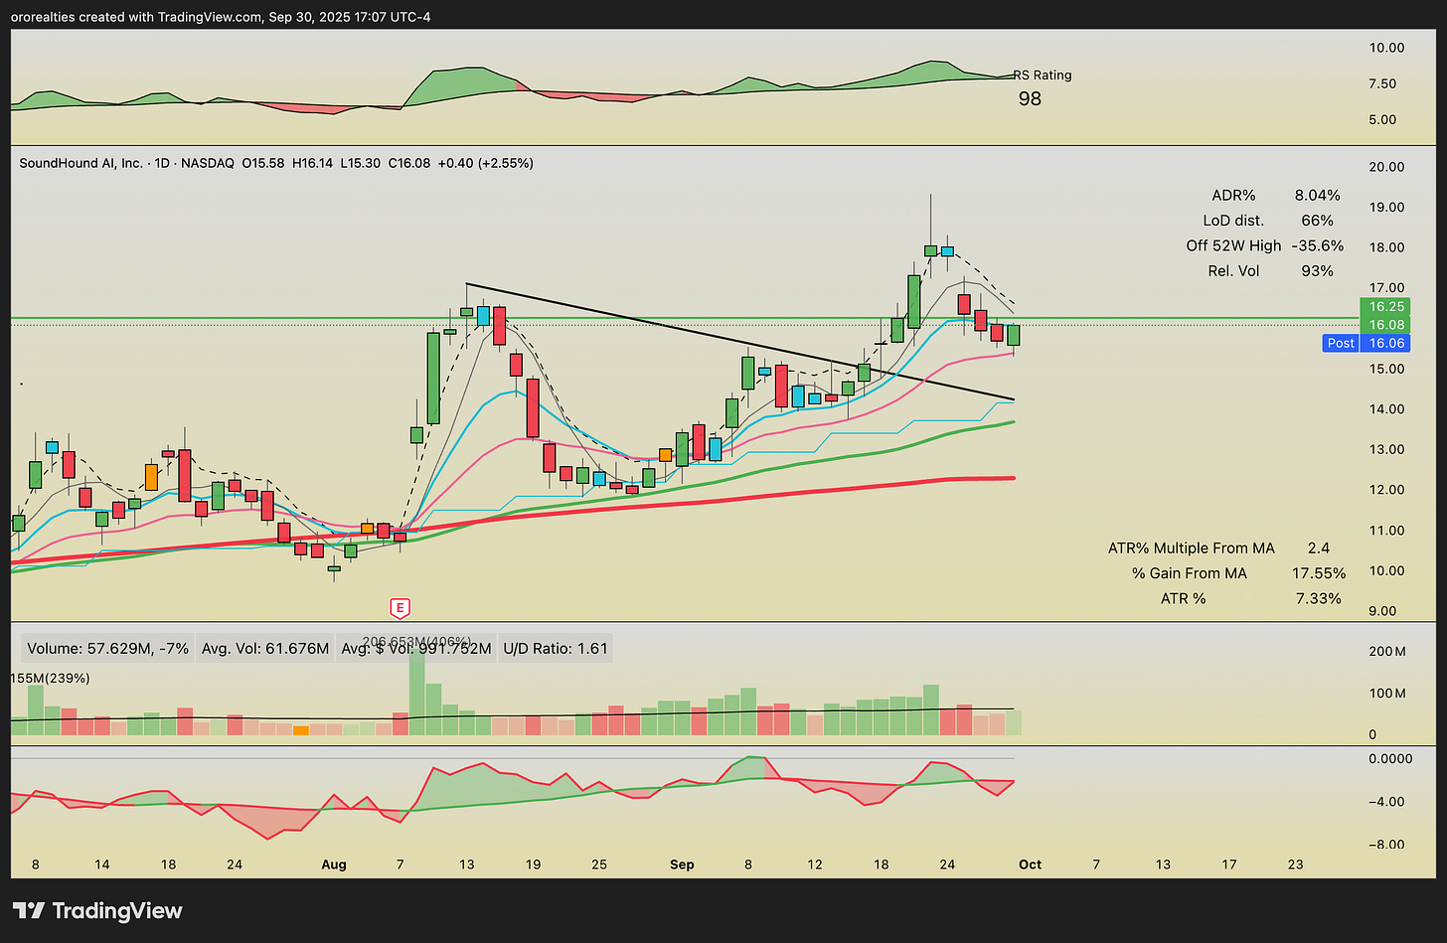The image size is (1447, 943).
Task: Click the 16.25 green price label
Action: pos(1386,307)
